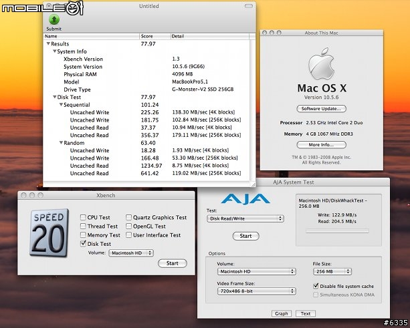Screen dimensions: 410x328
Task: Click the Text button in AJA
Action: [x=306, y=313]
